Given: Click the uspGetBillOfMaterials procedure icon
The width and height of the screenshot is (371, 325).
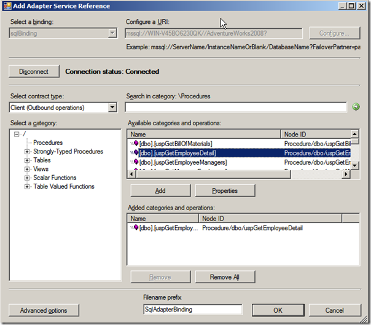Looking at the screenshot, I should 136,143.
